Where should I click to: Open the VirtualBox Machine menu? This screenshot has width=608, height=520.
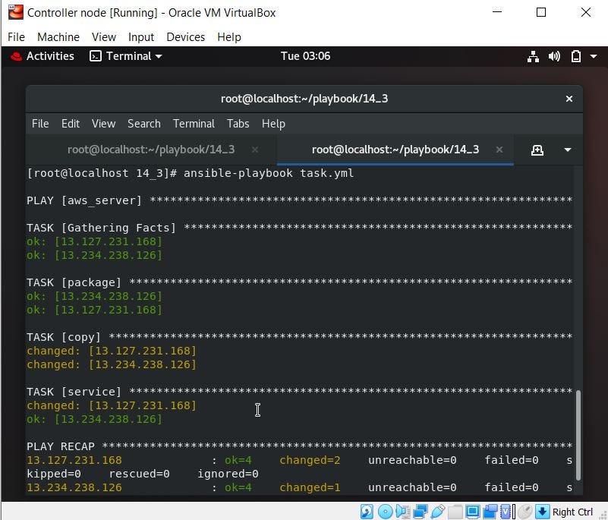click(x=58, y=37)
